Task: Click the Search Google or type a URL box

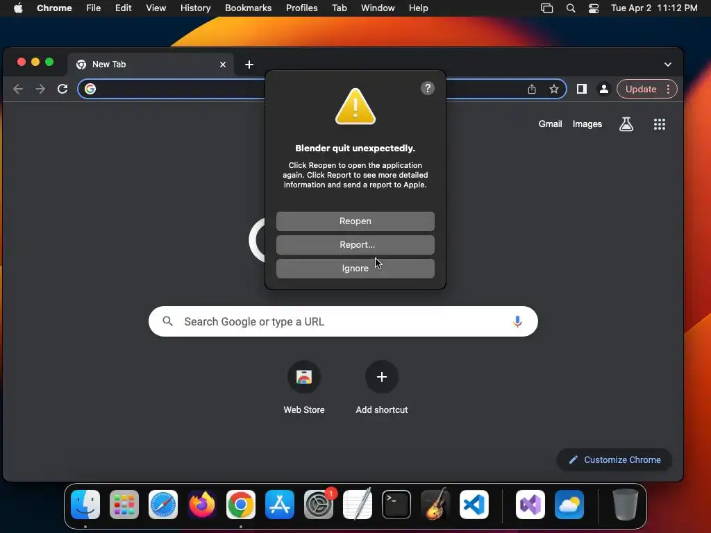Action: [x=343, y=321]
